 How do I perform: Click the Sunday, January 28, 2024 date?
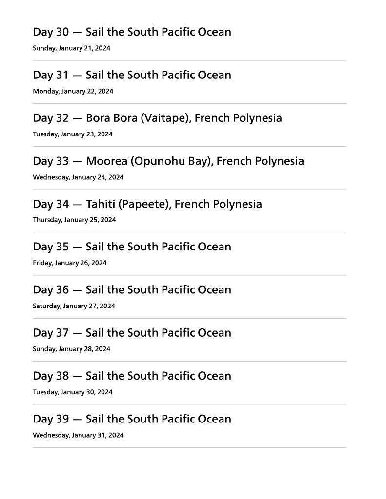click(71, 349)
